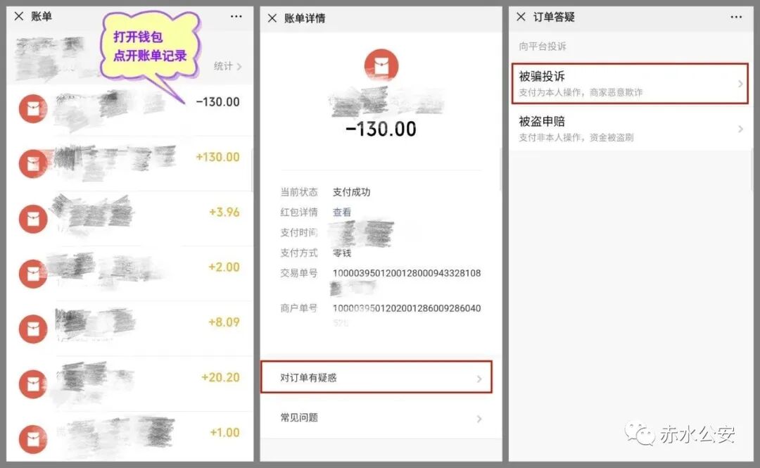Tap the large red packet icon in bill details
The width and height of the screenshot is (760, 468).
click(x=381, y=65)
